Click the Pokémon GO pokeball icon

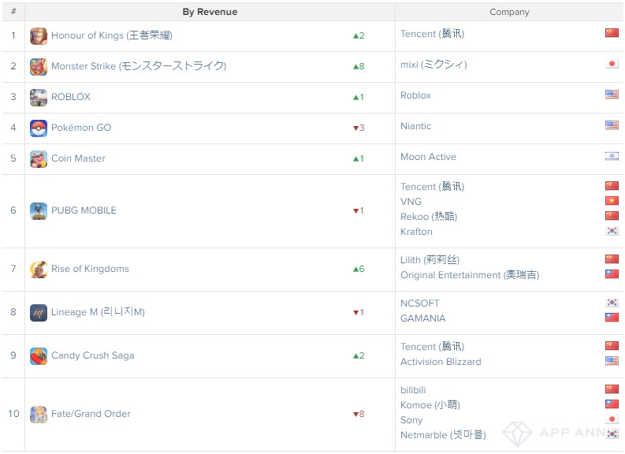pos(39,128)
